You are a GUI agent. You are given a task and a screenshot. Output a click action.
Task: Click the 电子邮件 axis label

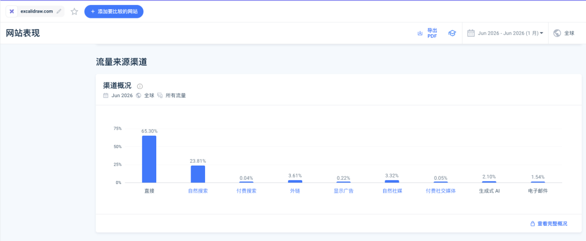pyautogui.click(x=538, y=191)
